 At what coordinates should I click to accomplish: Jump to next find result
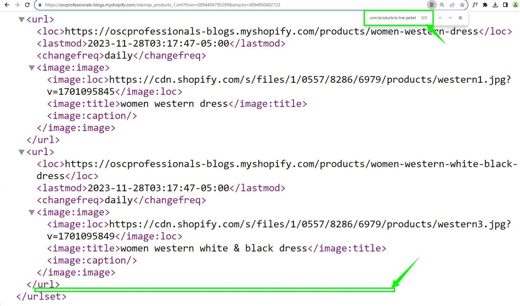(x=450, y=18)
